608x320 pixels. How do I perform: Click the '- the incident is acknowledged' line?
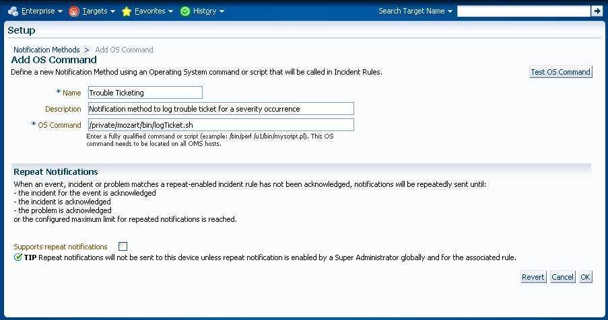click(x=62, y=202)
